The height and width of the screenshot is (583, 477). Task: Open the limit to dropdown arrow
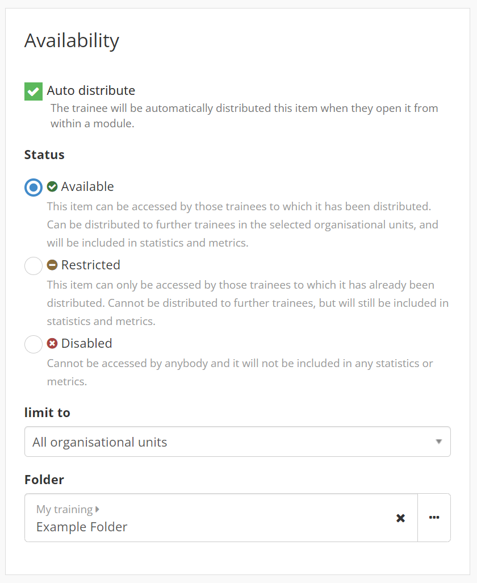click(x=439, y=442)
